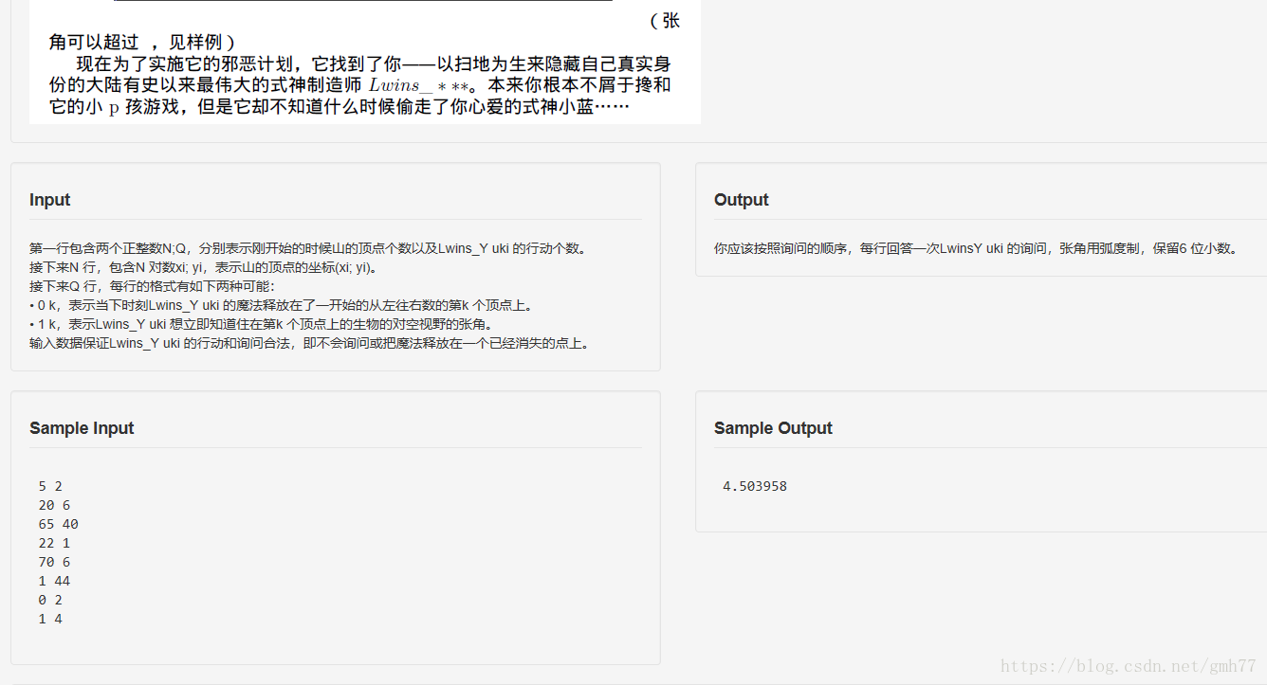Click the sample output value 4.503958

point(755,486)
